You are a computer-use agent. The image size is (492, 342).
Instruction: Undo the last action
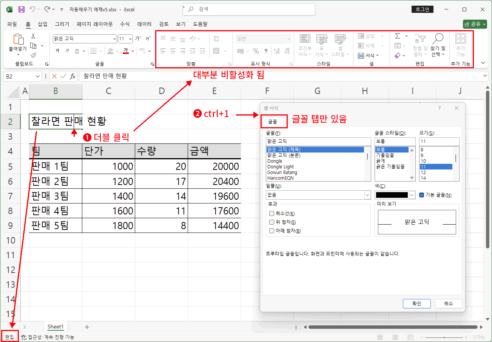click(32, 9)
